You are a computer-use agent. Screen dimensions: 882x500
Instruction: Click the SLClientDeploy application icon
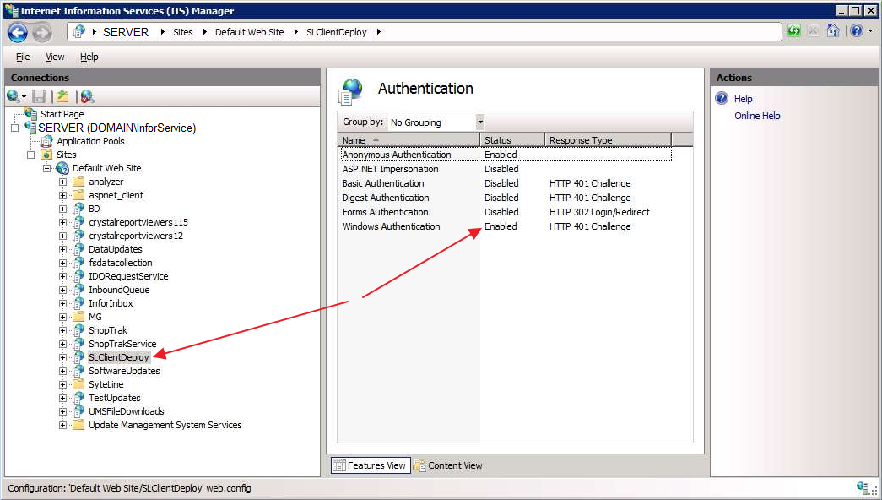pyautogui.click(x=78, y=357)
